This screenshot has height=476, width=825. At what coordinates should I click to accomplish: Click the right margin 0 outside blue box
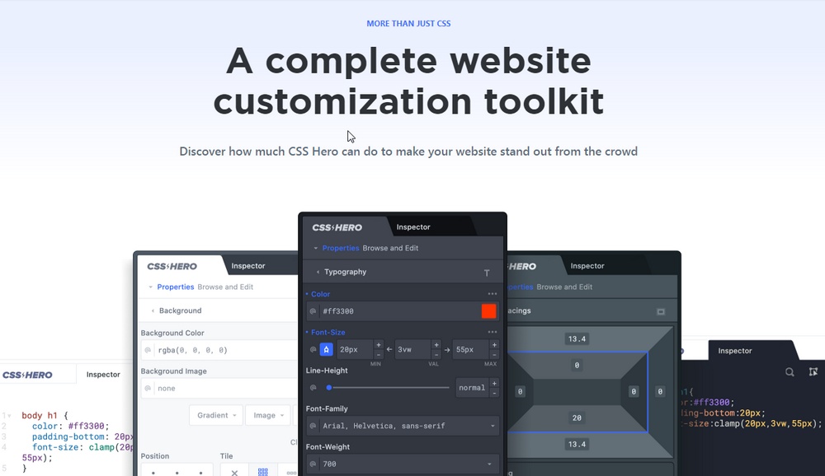[x=660, y=391]
